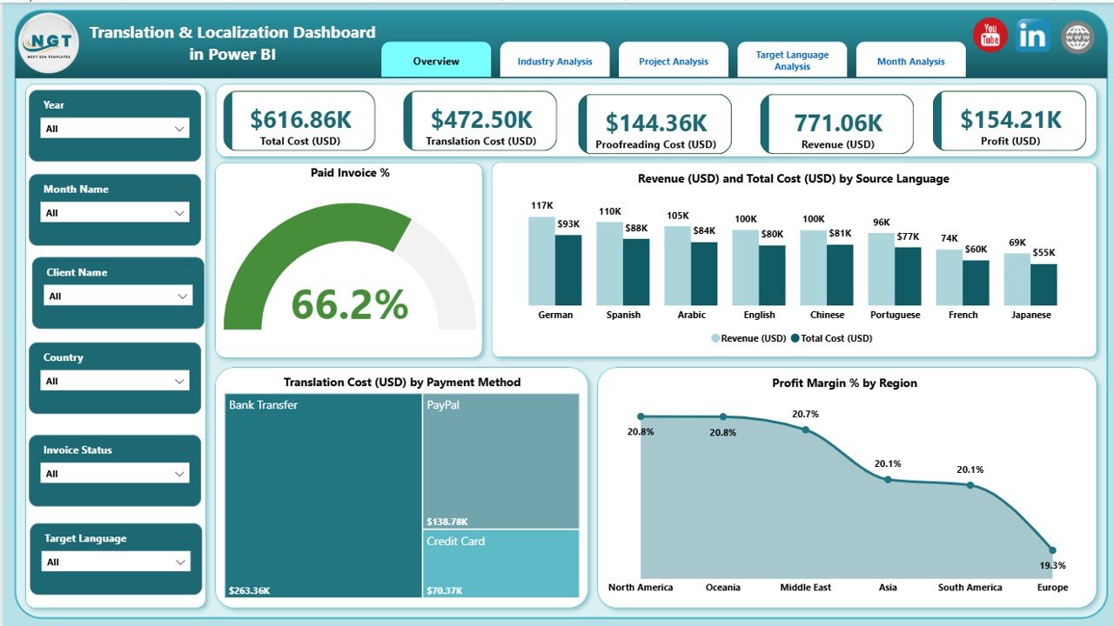The width and height of the screenshot is (1114, 626).
Task: Open the Project Analysis page
Action: (673, 59)
